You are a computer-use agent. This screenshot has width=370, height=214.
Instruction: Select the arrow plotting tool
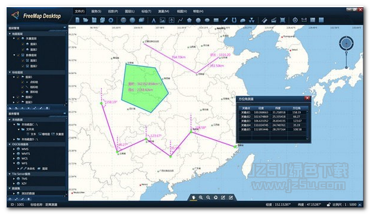(x=225, y=20)
